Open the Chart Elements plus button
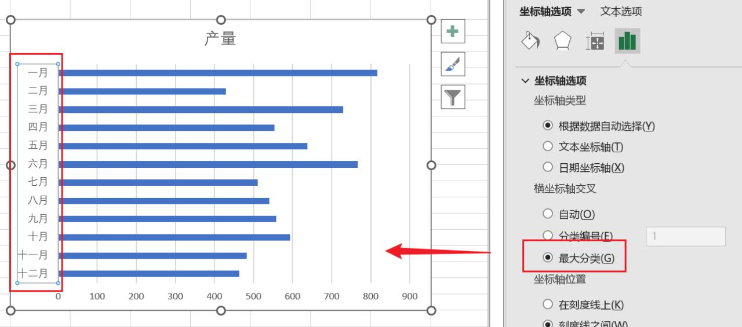 pyautogui.click(x=453, y=31)
